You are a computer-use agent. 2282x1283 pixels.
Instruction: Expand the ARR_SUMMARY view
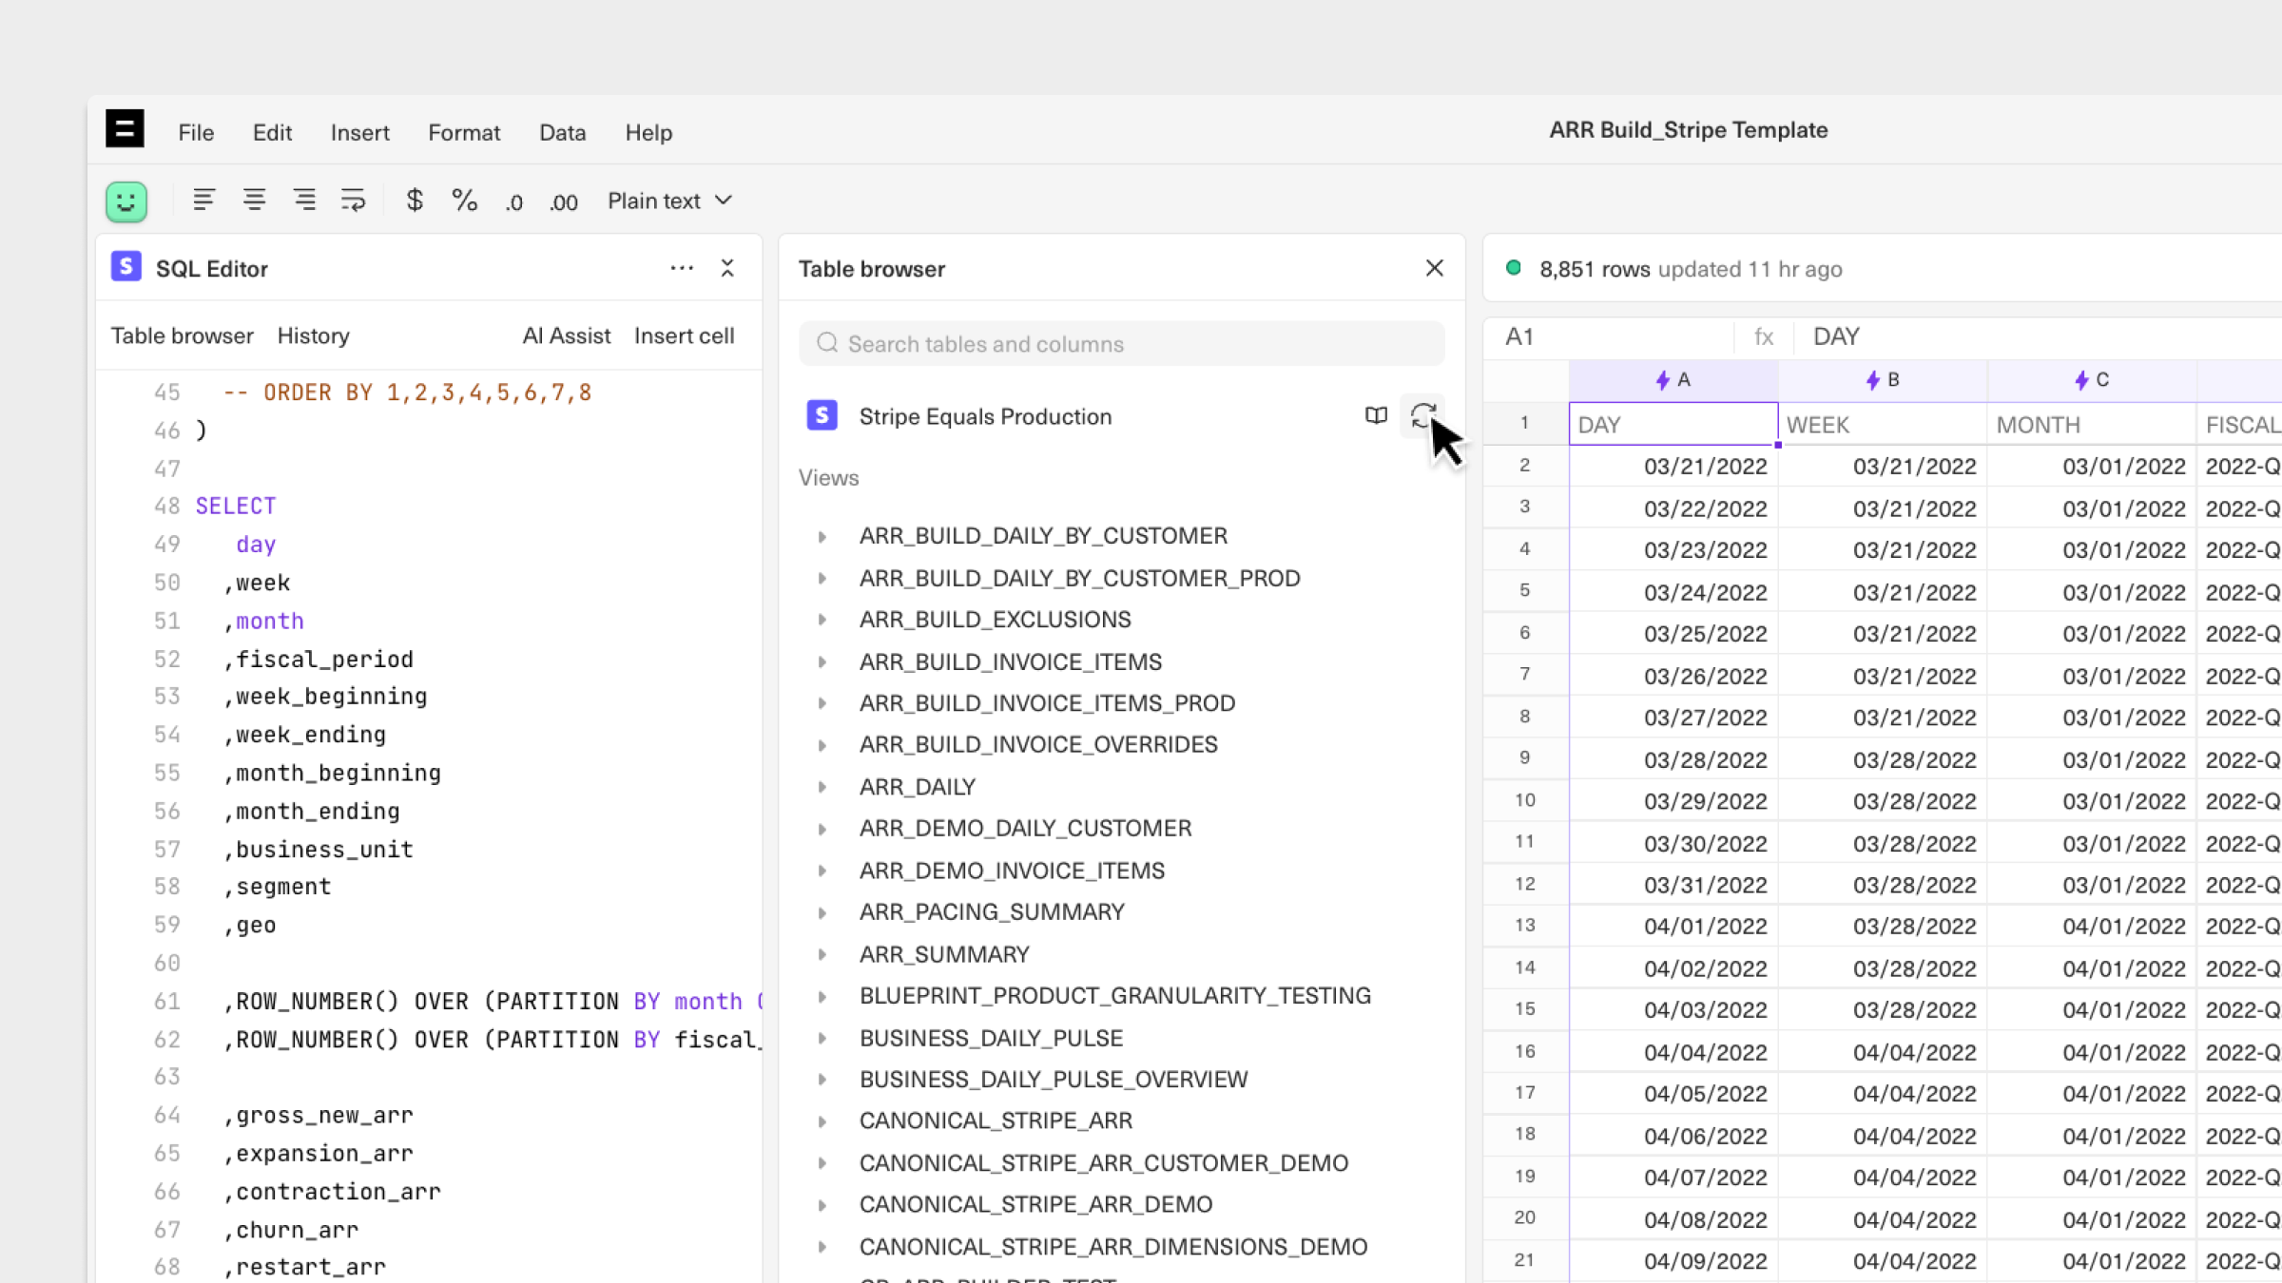pos(822,954)
